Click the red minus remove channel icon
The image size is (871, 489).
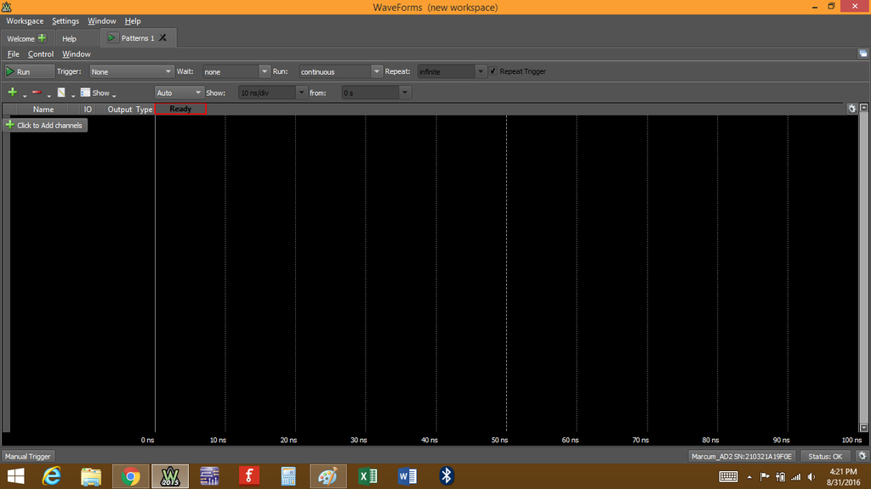click(37, 92)
